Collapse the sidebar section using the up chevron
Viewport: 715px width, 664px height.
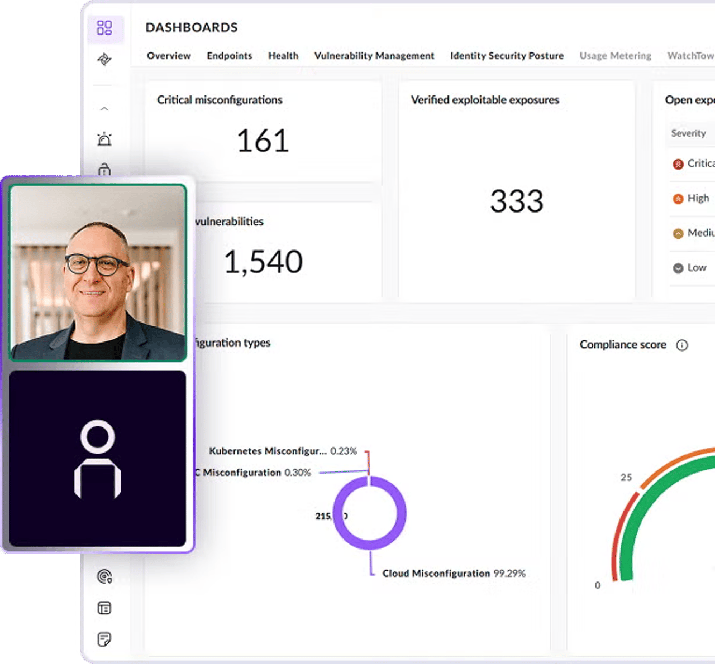tap(104, 109)
